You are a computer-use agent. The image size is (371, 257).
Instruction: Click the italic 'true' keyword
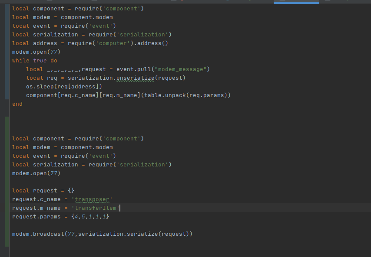[40, 61]
